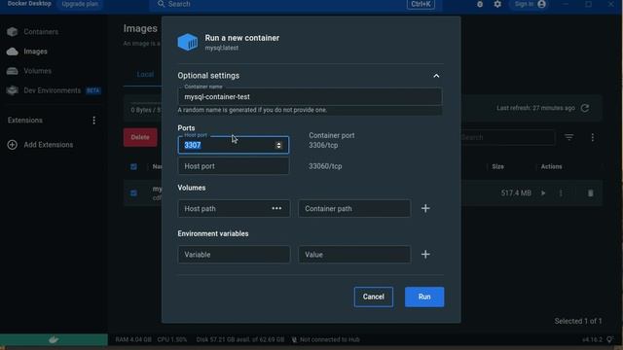
Task: Click the Size column header
Action: click(x=497, y=166)
